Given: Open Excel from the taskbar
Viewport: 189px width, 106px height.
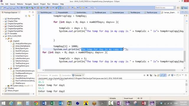Looking at the screenshot, I should click(x=53, y=103).
